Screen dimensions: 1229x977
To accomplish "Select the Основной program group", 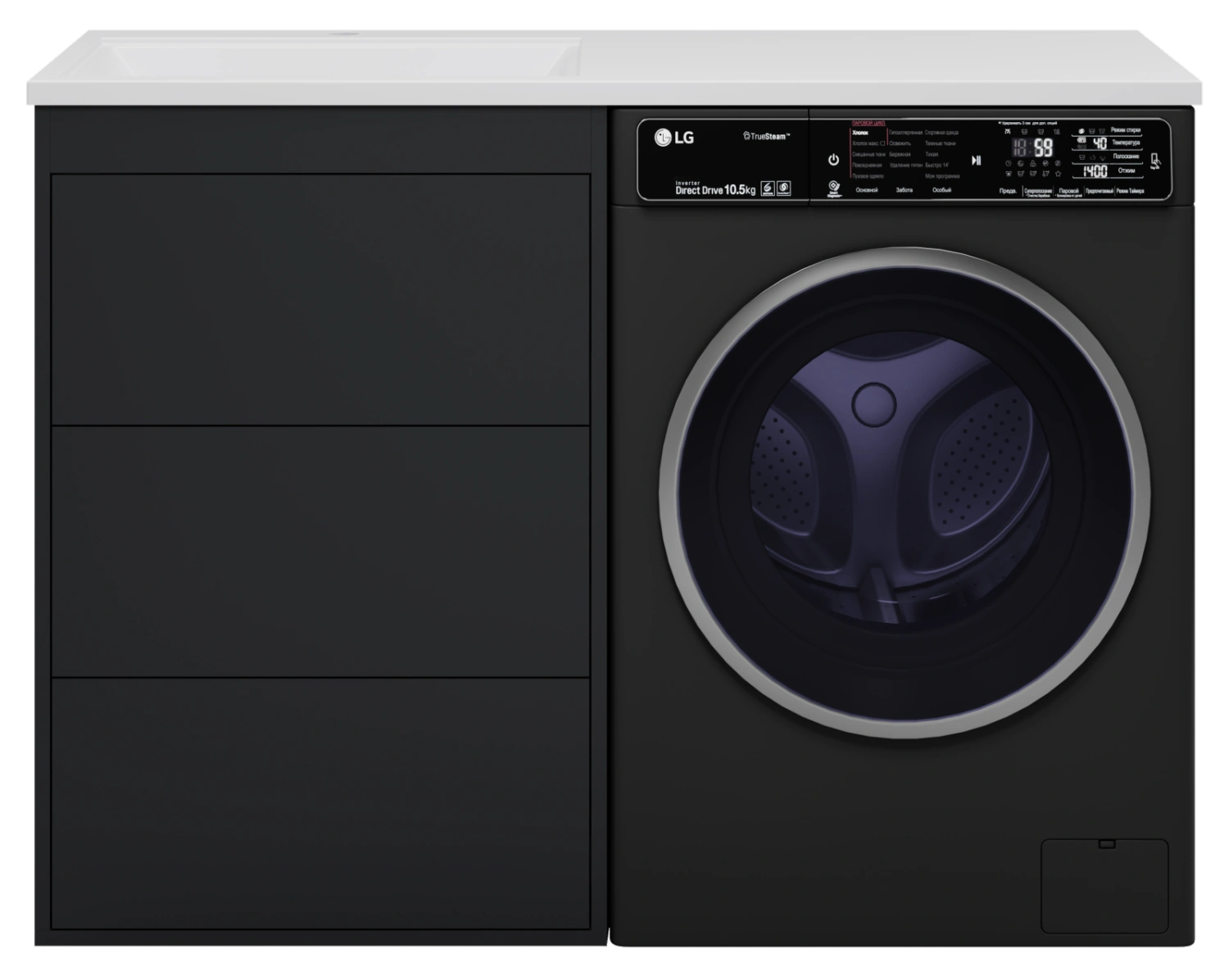I will 867,190.
